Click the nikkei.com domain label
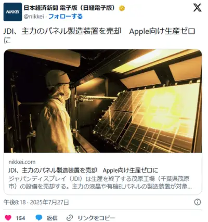Image resolution: width=208 pixels, height=222 pixels. pos(22,162)
